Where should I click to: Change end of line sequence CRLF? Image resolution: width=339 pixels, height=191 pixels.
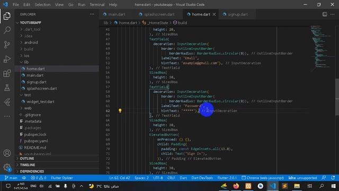[x=171, y=178]
